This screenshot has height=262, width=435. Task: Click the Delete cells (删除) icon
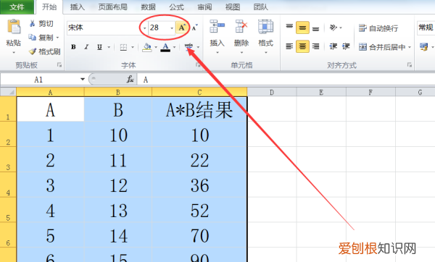coord(241,27)
